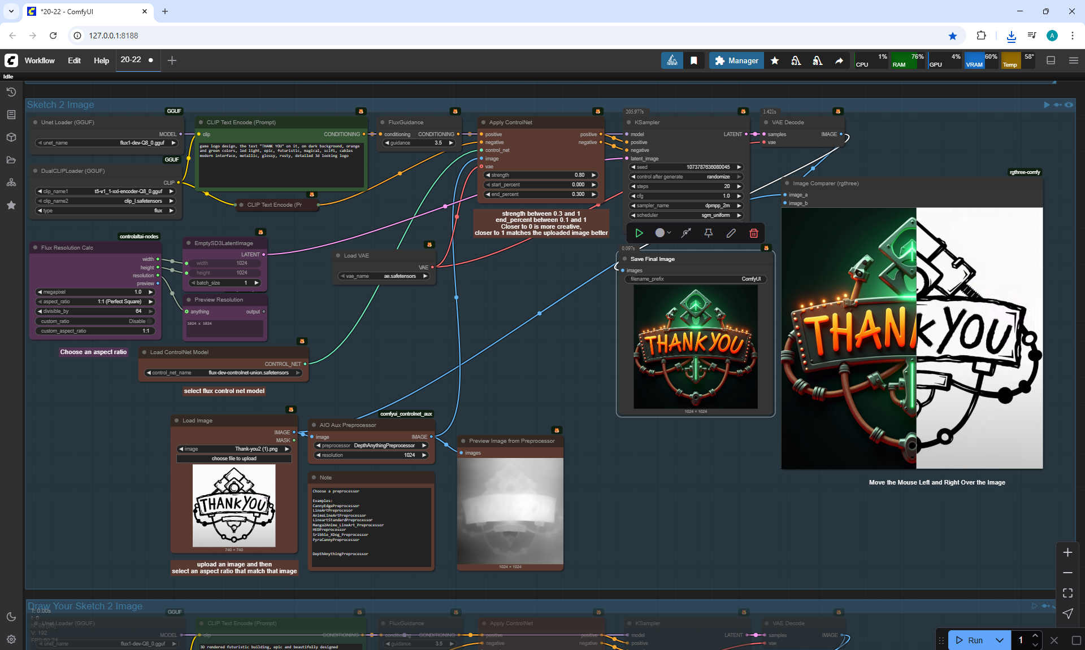Click the pencil edit icon in node toolbar

tap(731, 233)
